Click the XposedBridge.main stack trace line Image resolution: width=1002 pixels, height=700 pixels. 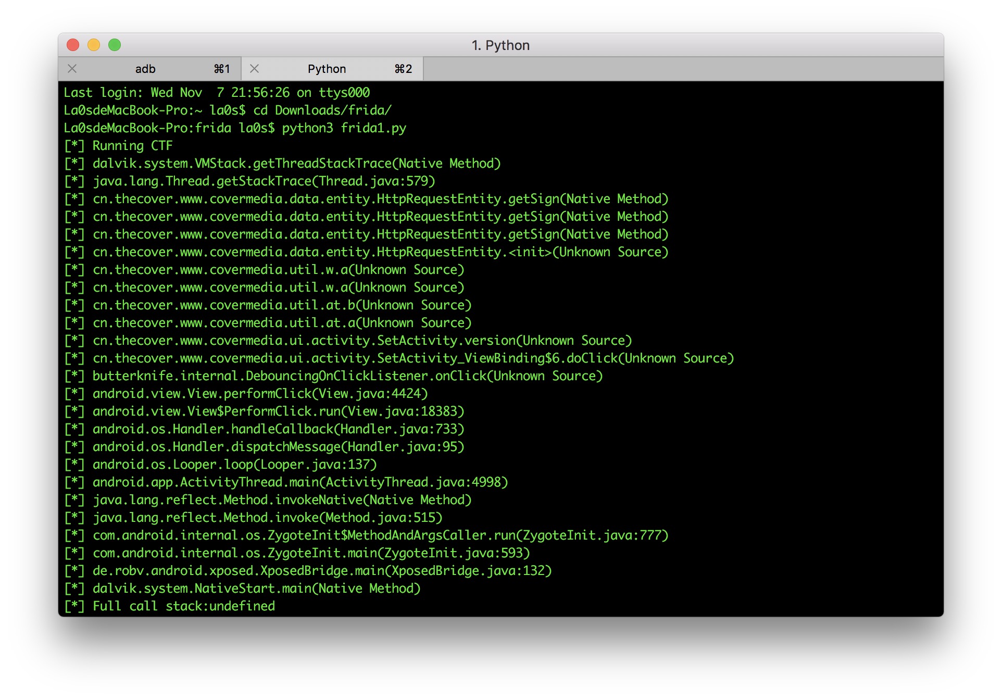point(322,571)
